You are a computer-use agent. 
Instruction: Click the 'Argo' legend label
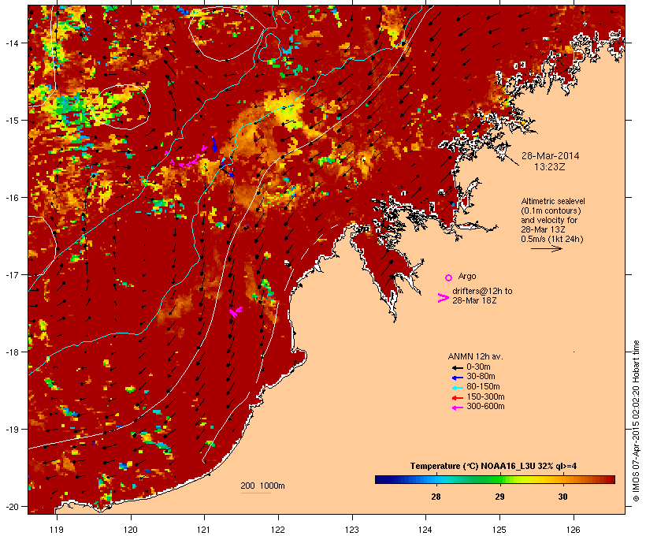tap(467, 276)
